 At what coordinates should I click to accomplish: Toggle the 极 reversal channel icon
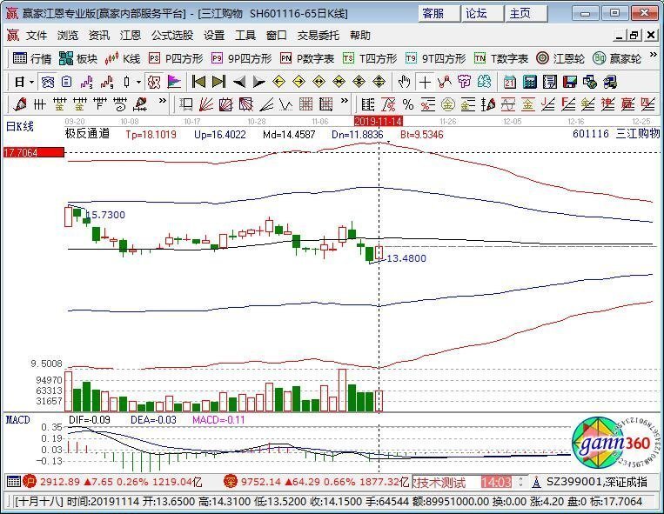(154, 82)
